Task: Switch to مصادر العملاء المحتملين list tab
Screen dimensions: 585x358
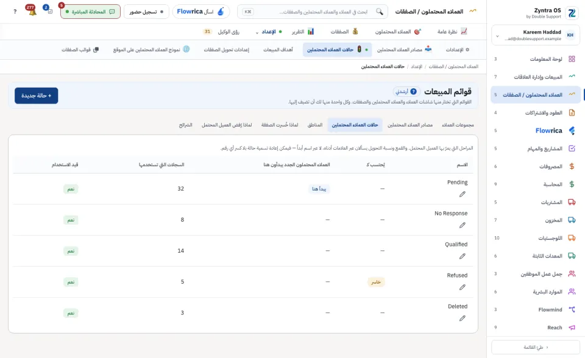Action: point(410,125)
